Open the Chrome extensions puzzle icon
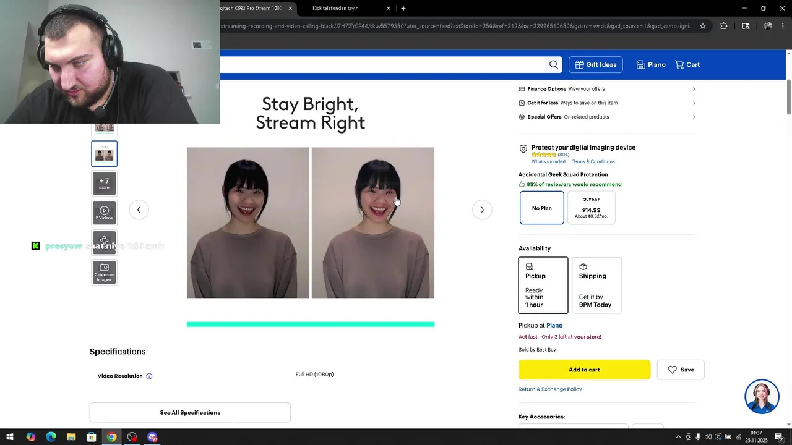 [x=723, y=26]
